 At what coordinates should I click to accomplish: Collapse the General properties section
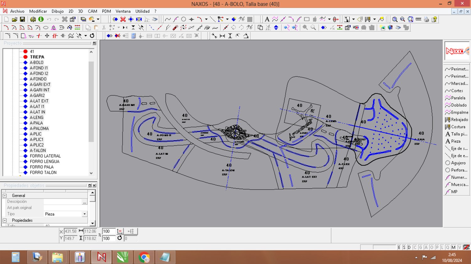[5, 195]
